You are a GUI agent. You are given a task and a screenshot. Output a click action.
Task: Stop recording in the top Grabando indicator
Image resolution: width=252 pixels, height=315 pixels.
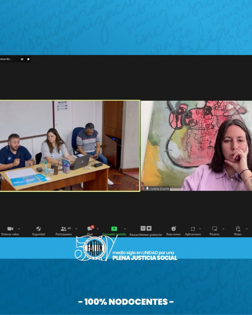tap(28, 59)
